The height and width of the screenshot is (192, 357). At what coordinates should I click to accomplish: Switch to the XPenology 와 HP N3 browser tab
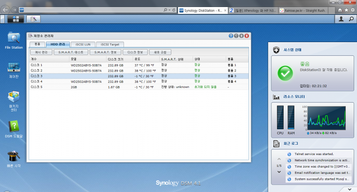click(253, 10)
